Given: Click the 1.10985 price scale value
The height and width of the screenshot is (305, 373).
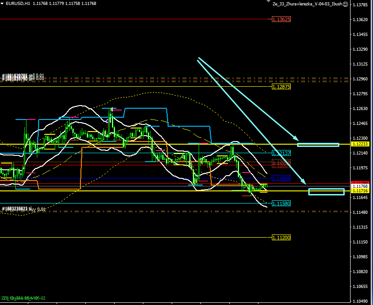Looking at the screenshot, I should coord(360,257).
